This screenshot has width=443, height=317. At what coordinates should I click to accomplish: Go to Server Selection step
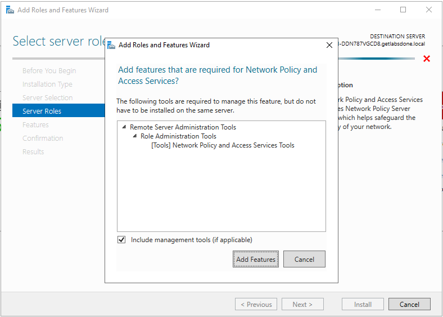pos(47,97)
